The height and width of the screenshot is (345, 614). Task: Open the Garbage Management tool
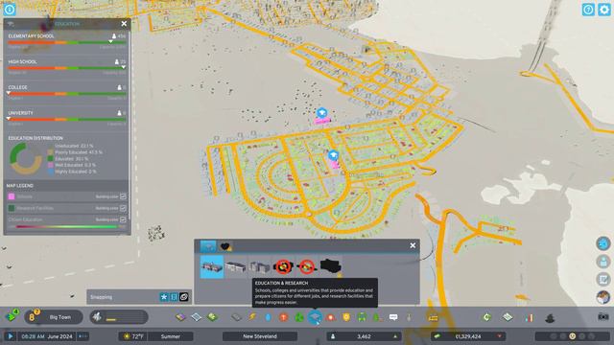[x=299, y=317]
